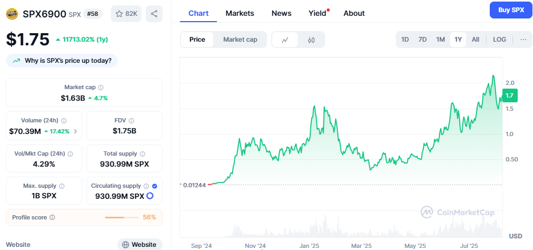Viewport: 533px width, 250px height.
Task: Click the SPX6900 coin logo
Action: (x=12, y=14)
